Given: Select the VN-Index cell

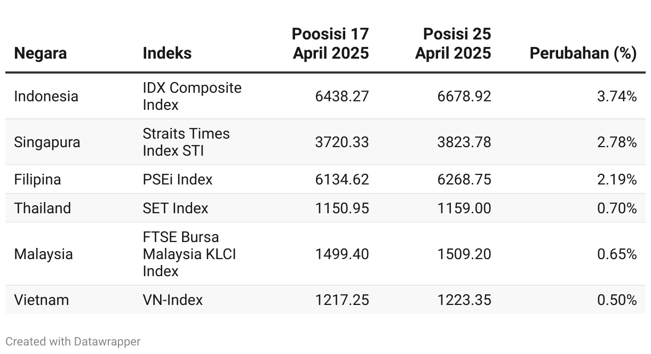Looking at the screenshot, I should (172, 300).
